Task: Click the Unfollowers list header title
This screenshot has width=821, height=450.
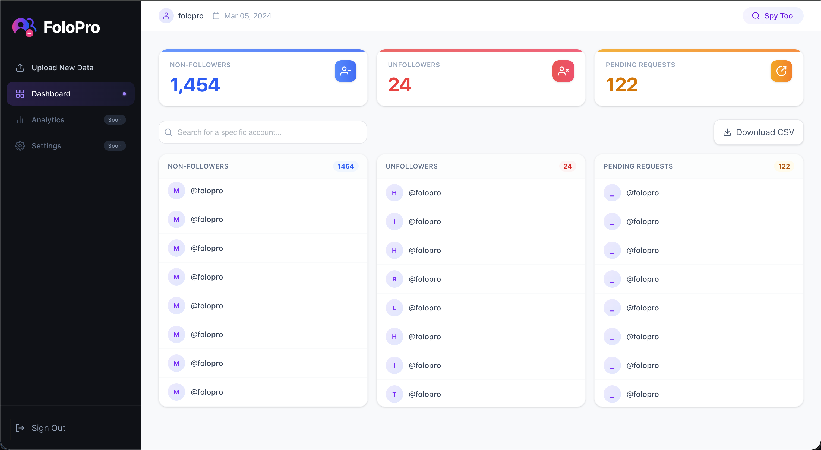Action: tap(412, 166)
